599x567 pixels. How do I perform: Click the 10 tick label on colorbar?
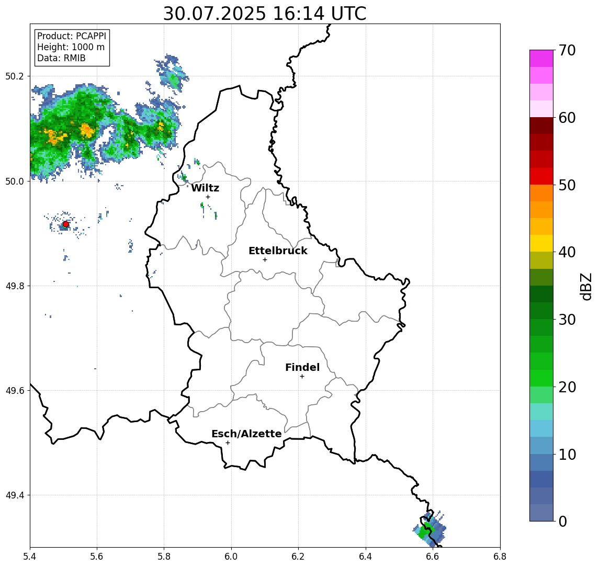tap(567, 455)
